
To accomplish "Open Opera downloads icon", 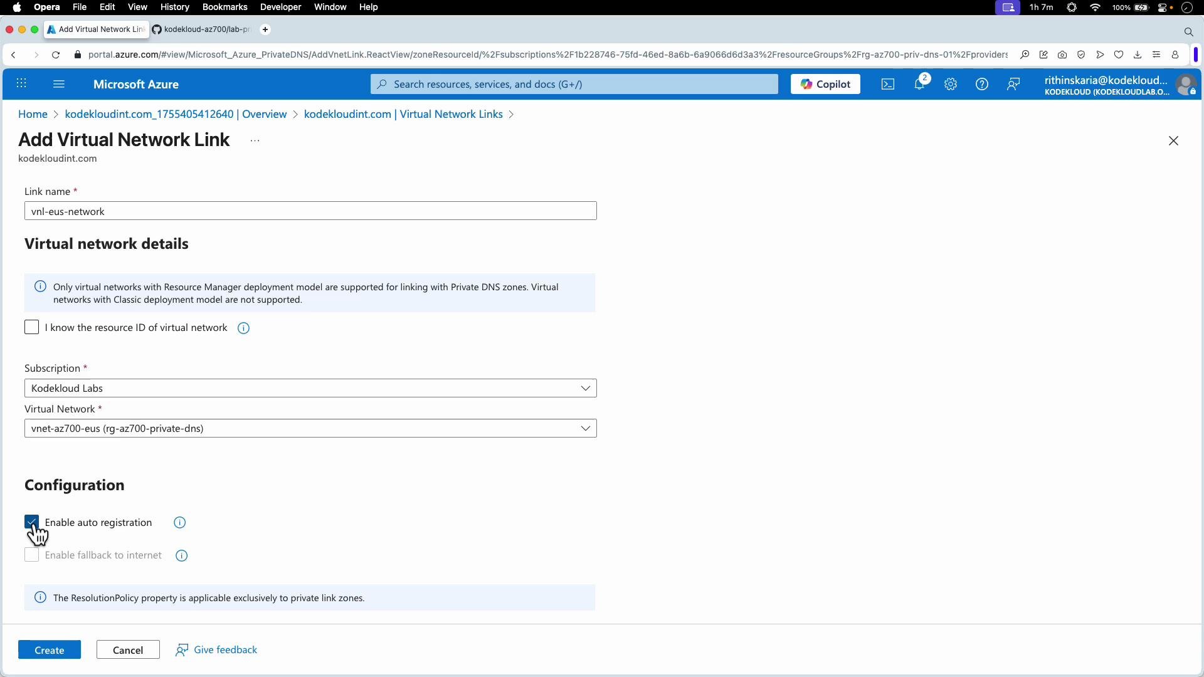I will (x=1138, y=55).
